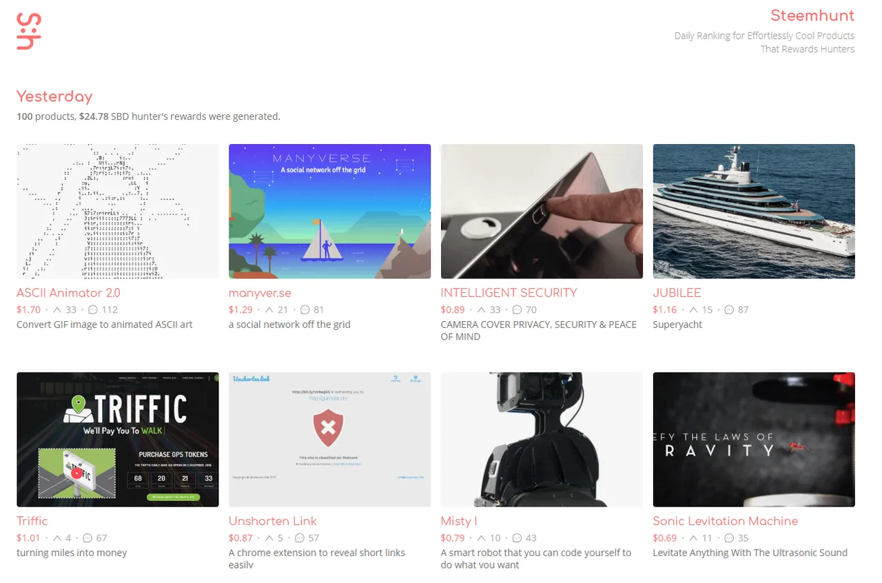Click the Steemhunt logo icon
Screen dimensions: 882x583
pos(29,31)
